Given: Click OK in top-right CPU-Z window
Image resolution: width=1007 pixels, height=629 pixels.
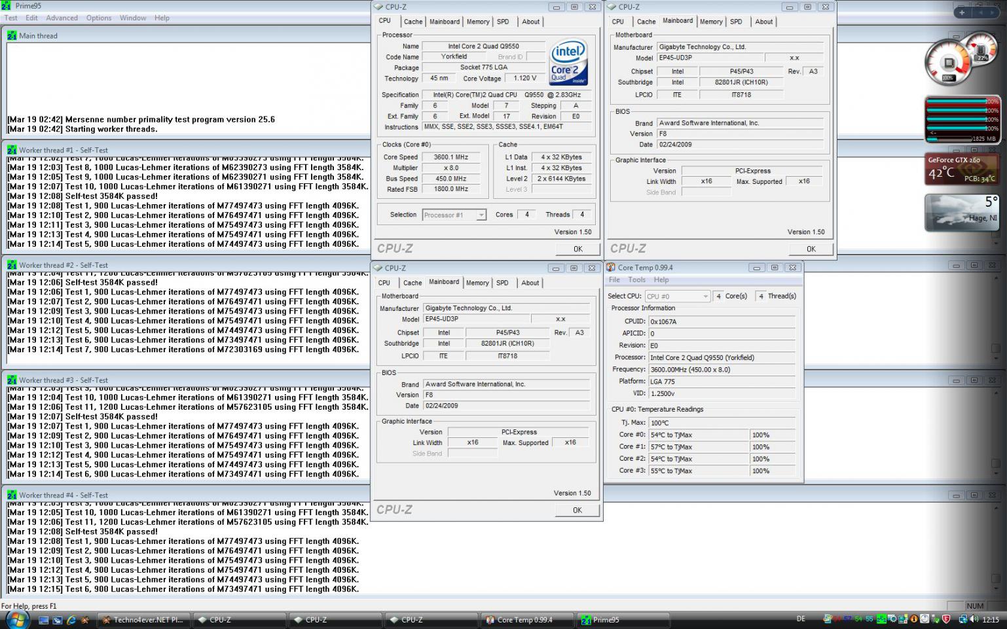Looking at the screenshot, I should [811, 249].
